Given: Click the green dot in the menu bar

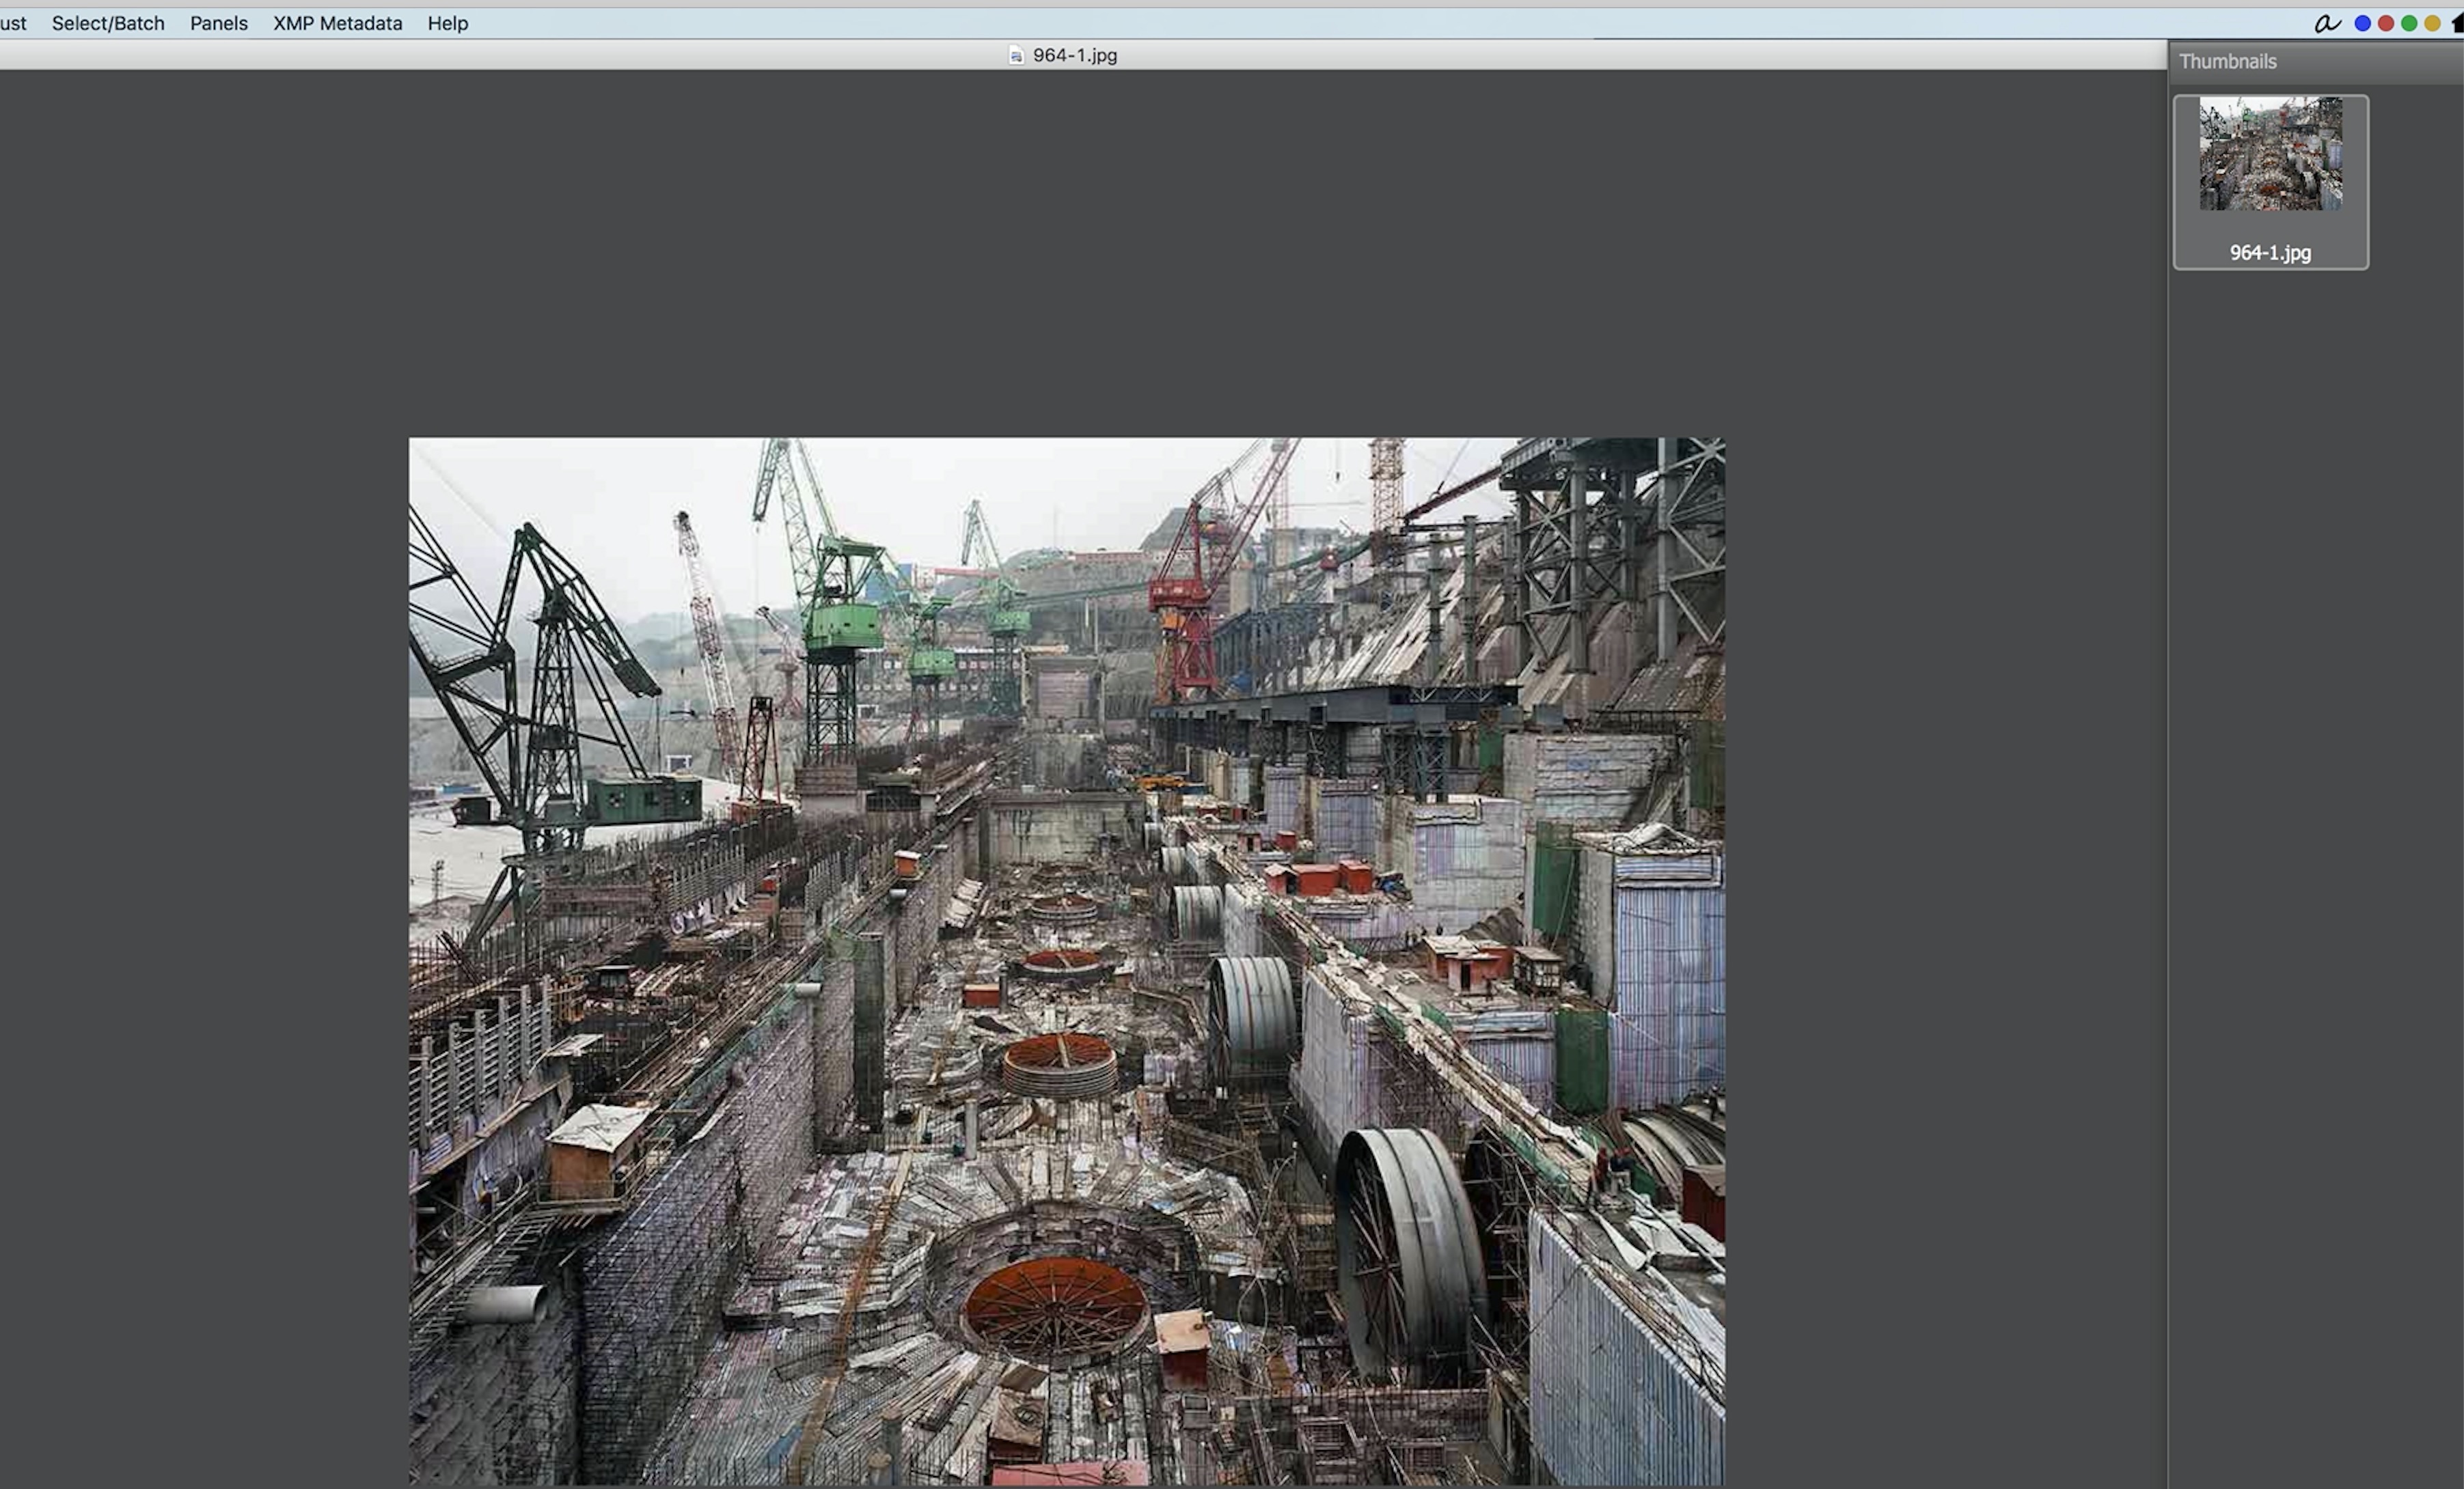Looking at the screenshot, I should 2409,23.
